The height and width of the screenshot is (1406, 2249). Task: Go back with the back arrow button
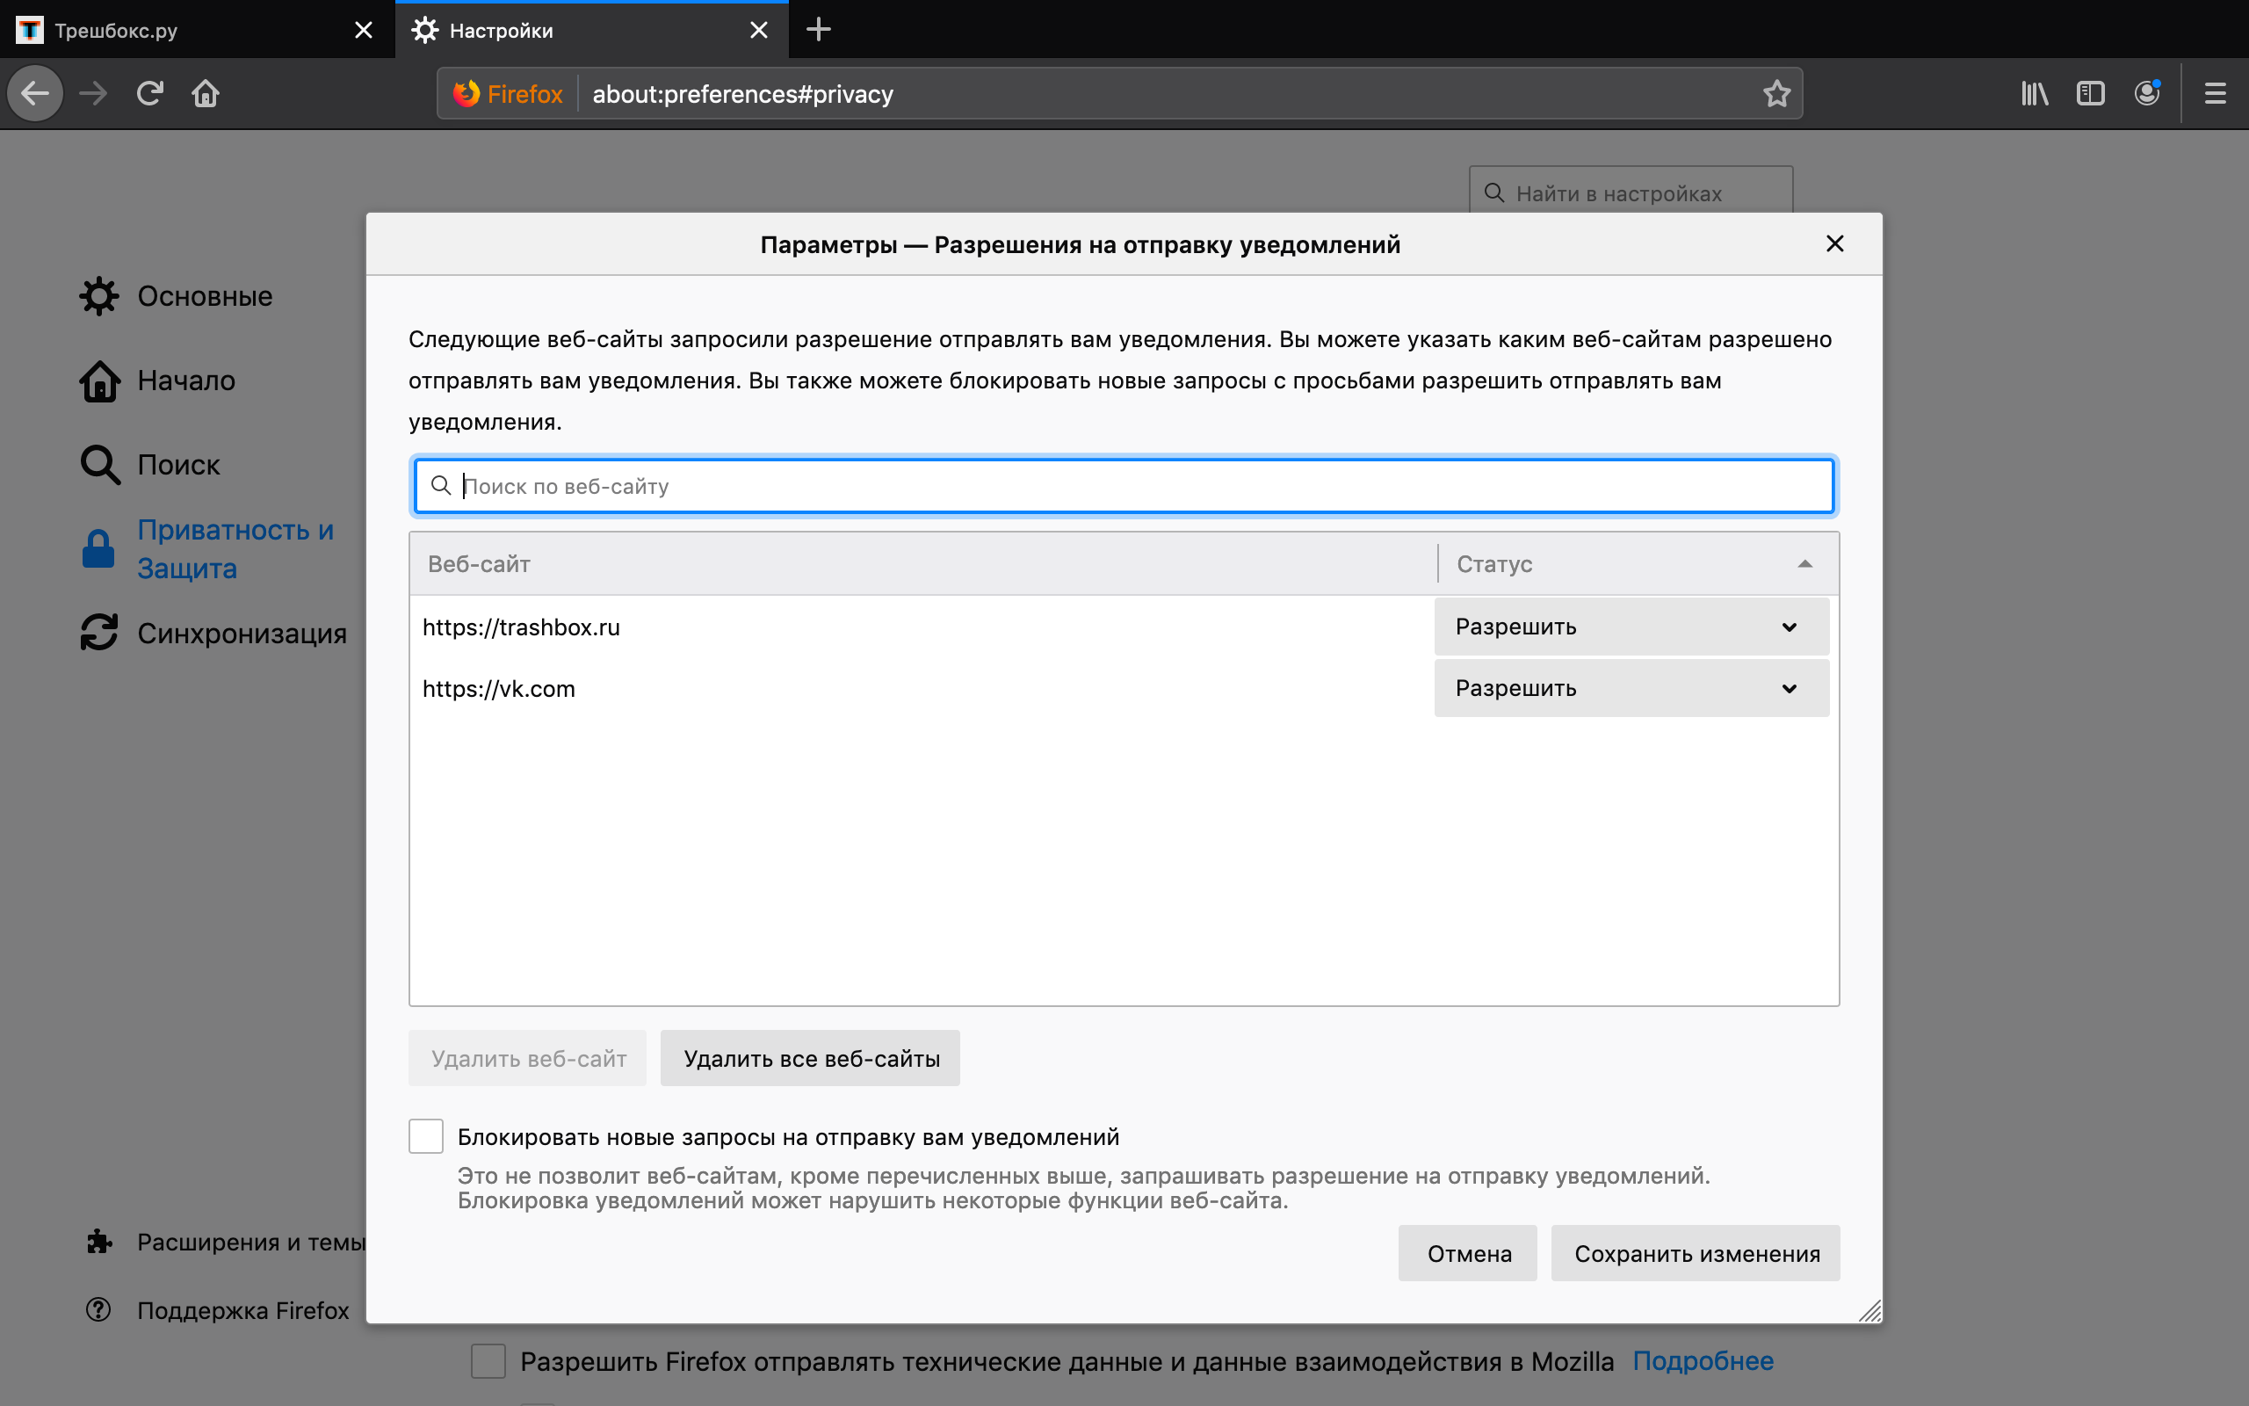click(35, 93)
